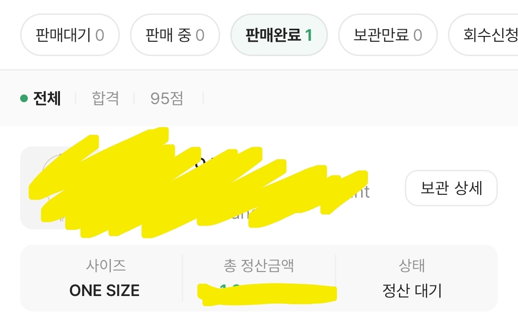Click the 총 정산금액 label
518x332 pixels.
point(259,265)
